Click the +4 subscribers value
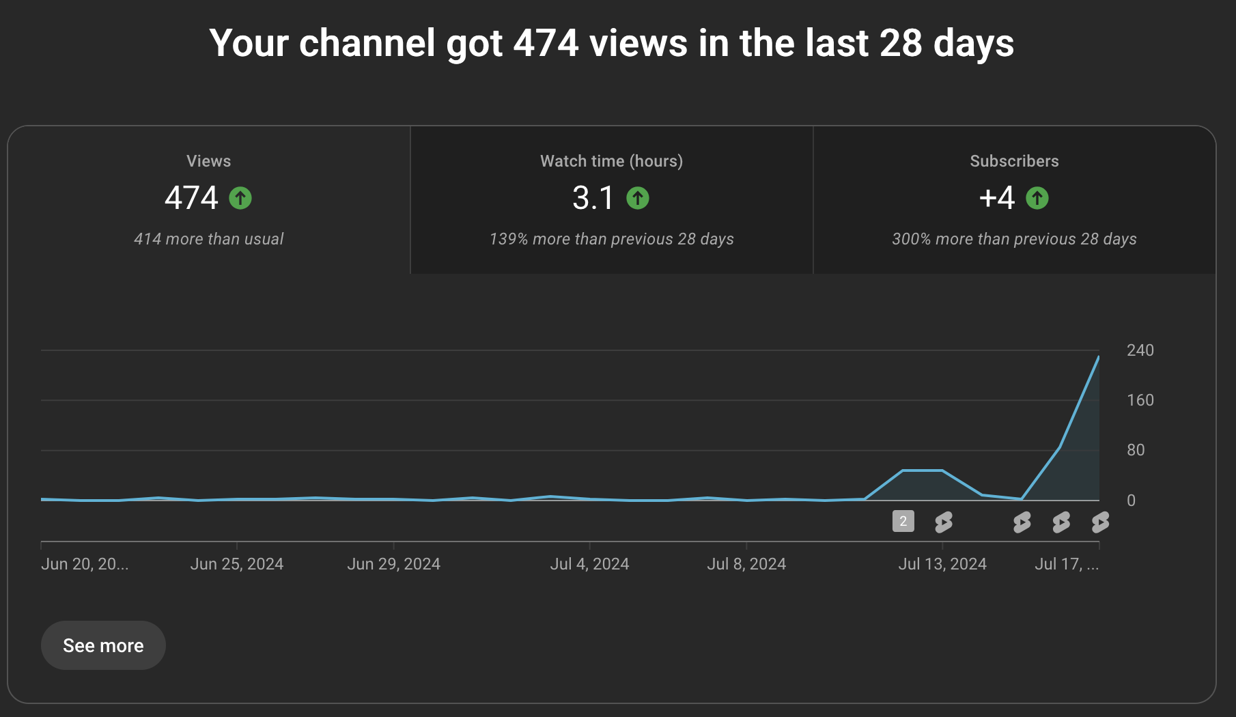 coord(997,198)
